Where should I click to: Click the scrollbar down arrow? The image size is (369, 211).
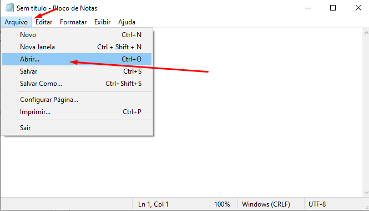366,193
